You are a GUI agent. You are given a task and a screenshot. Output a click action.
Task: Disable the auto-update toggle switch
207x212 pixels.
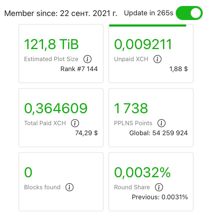(x=189, y=13)
